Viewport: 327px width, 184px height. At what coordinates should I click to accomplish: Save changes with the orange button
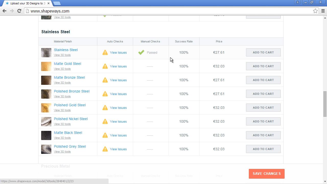tap(266, 174)
